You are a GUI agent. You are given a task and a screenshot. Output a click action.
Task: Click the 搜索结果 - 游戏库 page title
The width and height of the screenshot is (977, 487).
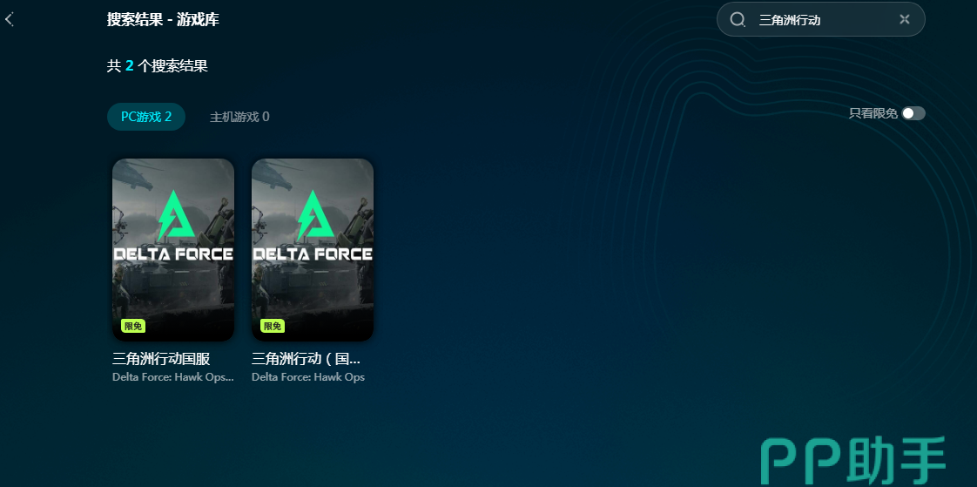point(163,19)
